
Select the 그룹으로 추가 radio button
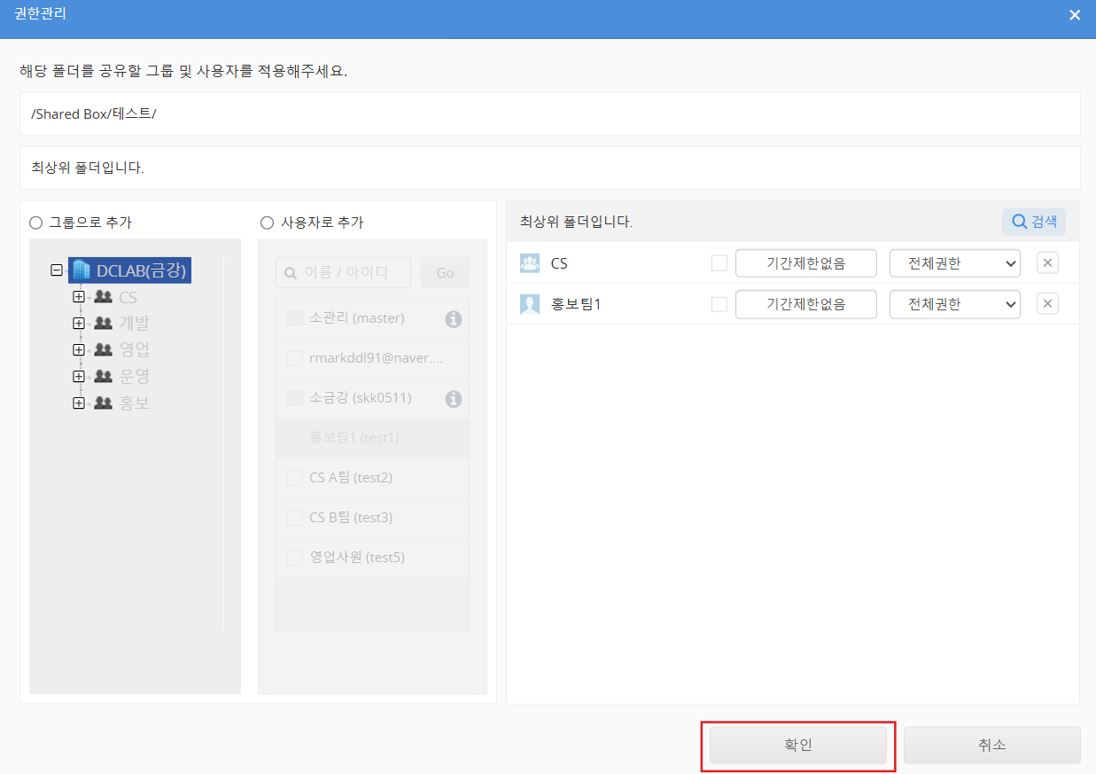[x=36, y=223]
